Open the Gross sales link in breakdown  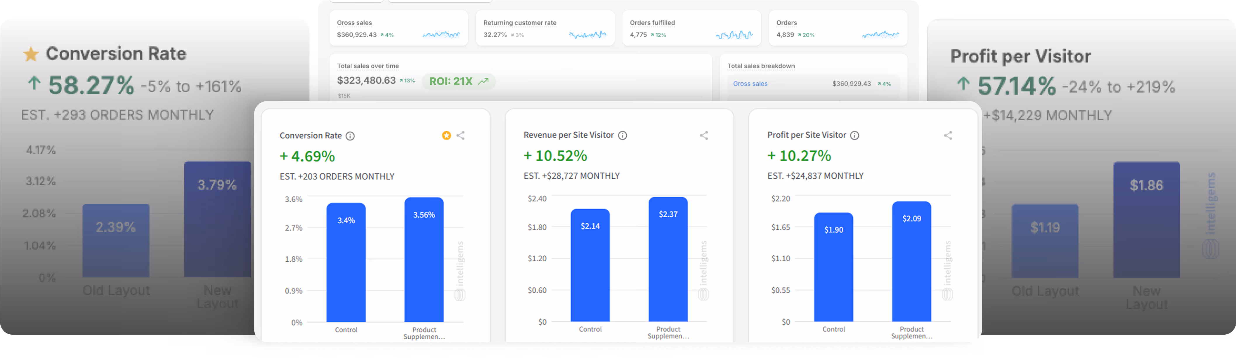point(750,84)
